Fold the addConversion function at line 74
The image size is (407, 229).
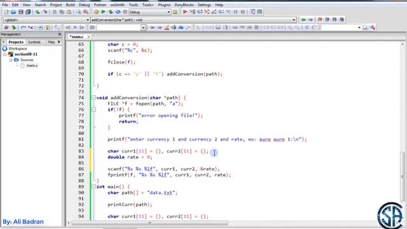tap(93, 97)
